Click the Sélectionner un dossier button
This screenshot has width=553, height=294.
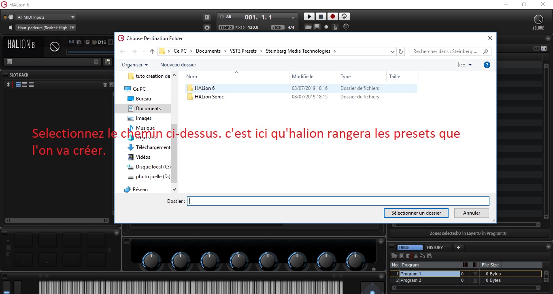416,213
